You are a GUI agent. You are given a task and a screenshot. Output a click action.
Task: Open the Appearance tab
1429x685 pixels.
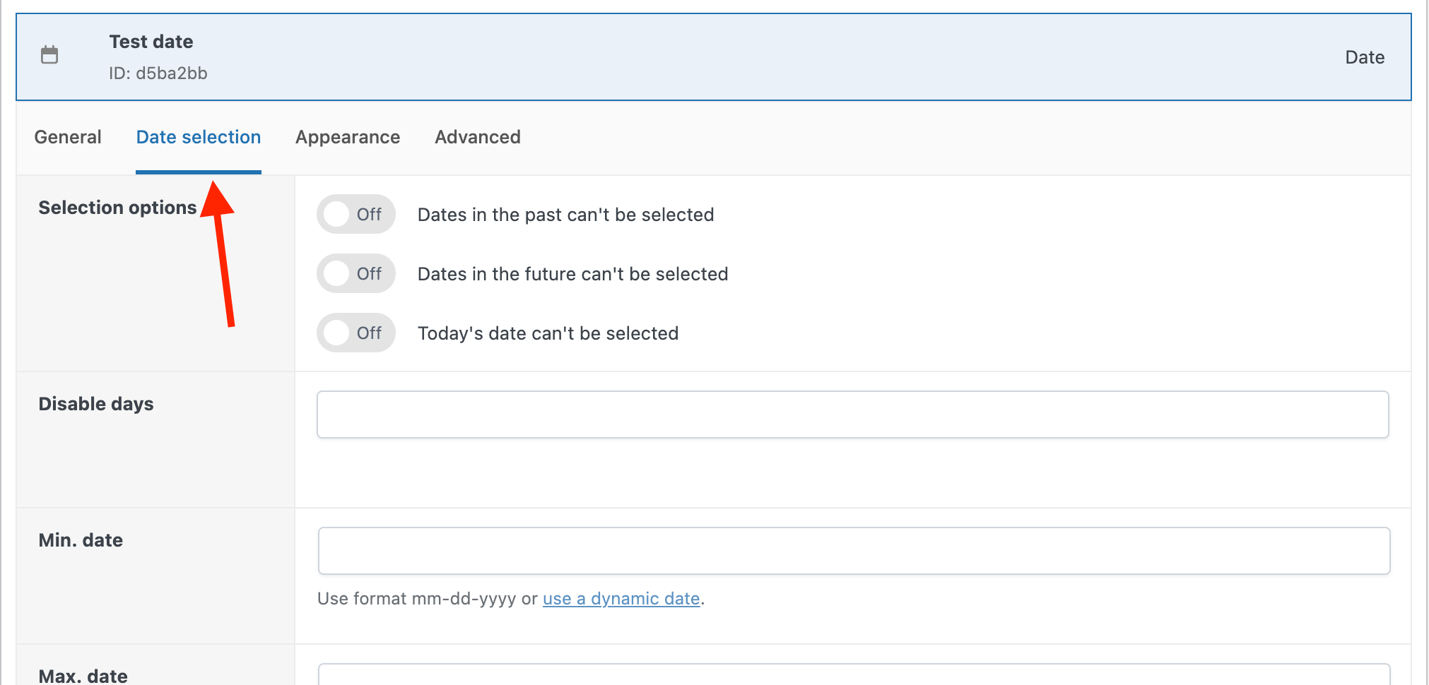pyautogui.click(x=347, y=137)
